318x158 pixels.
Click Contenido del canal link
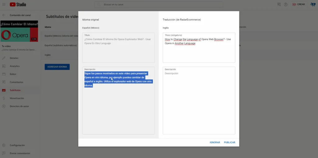(x=20, y=15)
